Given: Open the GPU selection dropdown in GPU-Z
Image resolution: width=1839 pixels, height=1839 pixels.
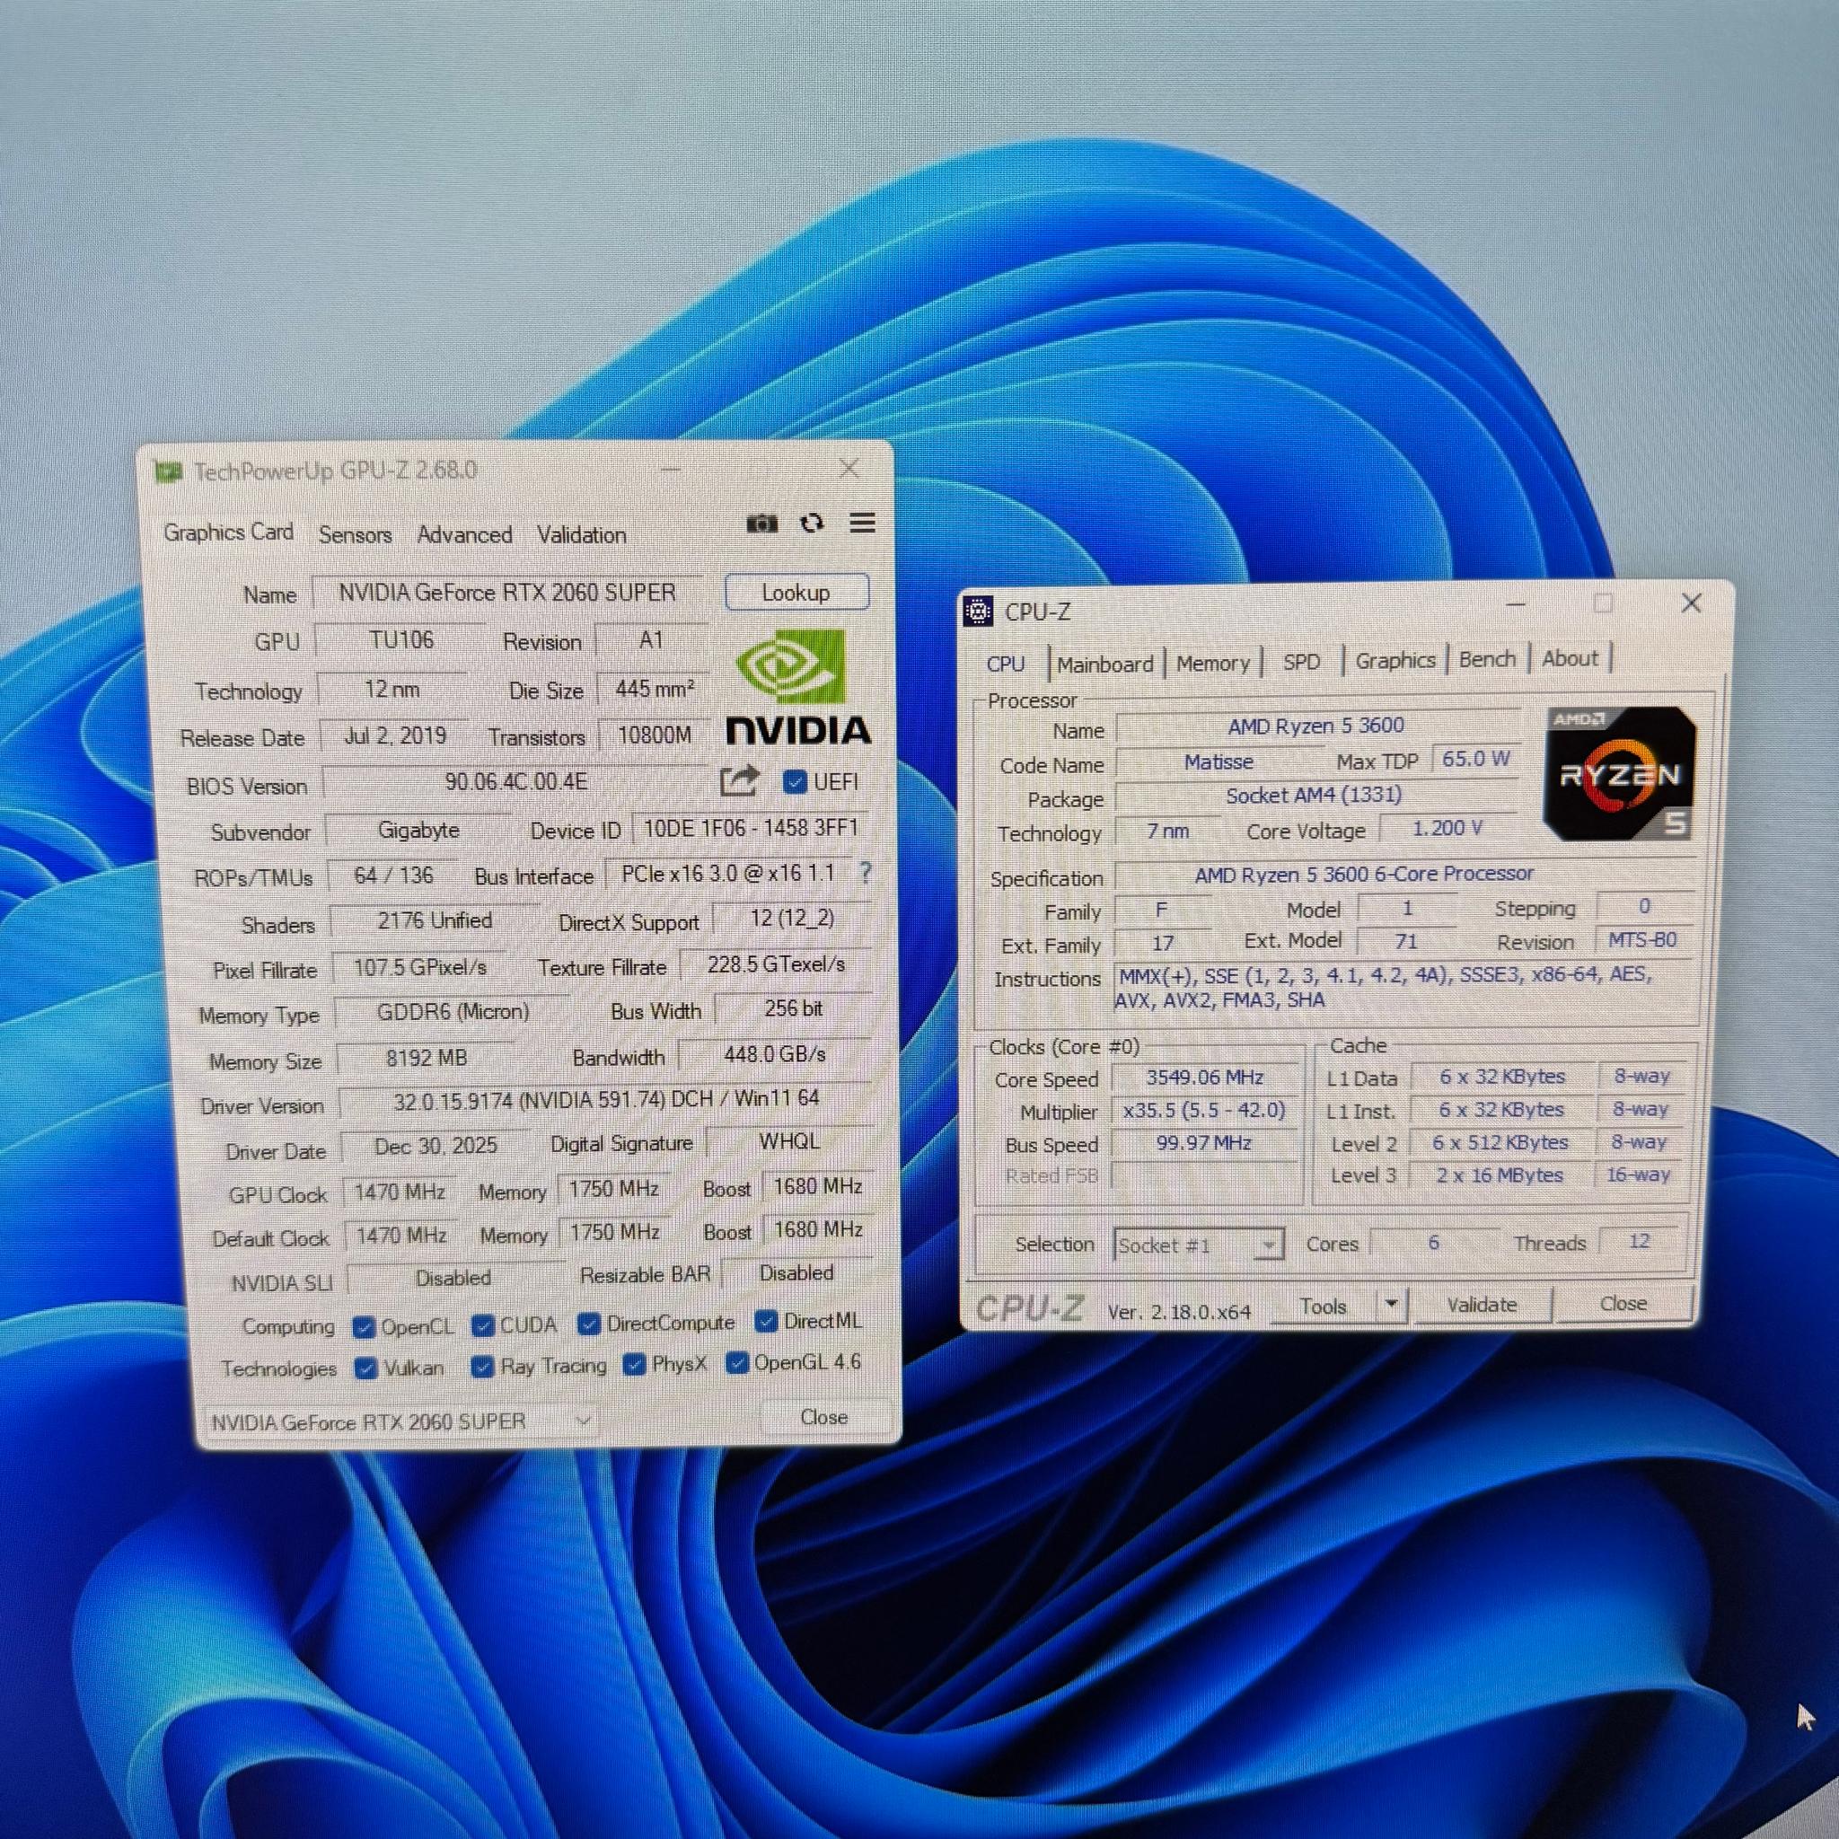Looking at the screenshot, I should point(401,1422).
